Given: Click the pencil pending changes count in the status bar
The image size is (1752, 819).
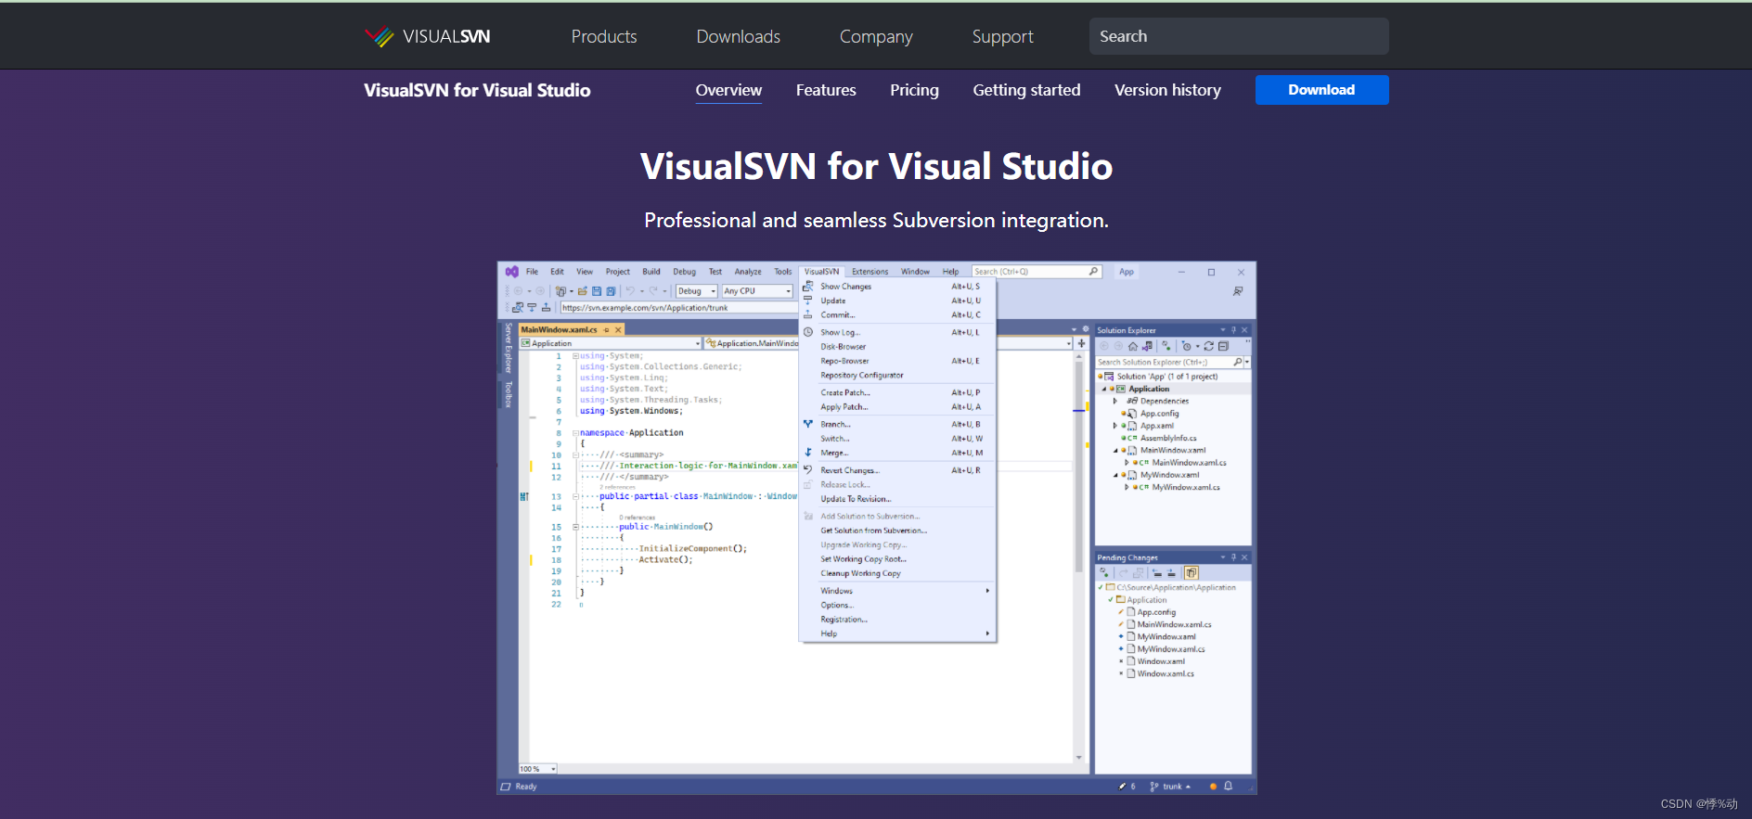Looking at the screenshot, I should coord(1127,787).
